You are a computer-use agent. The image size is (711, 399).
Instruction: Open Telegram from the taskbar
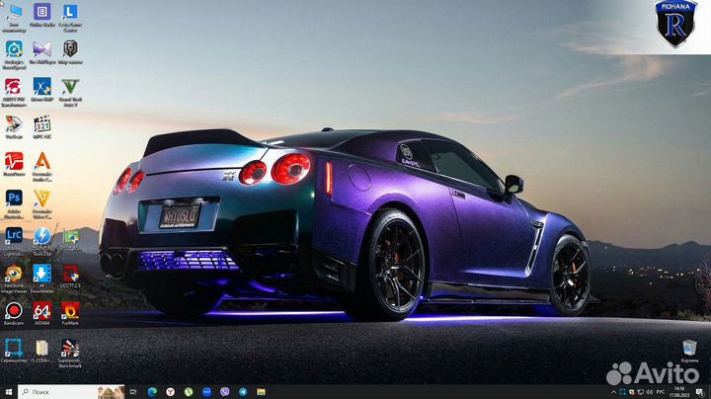coord(243,392)
